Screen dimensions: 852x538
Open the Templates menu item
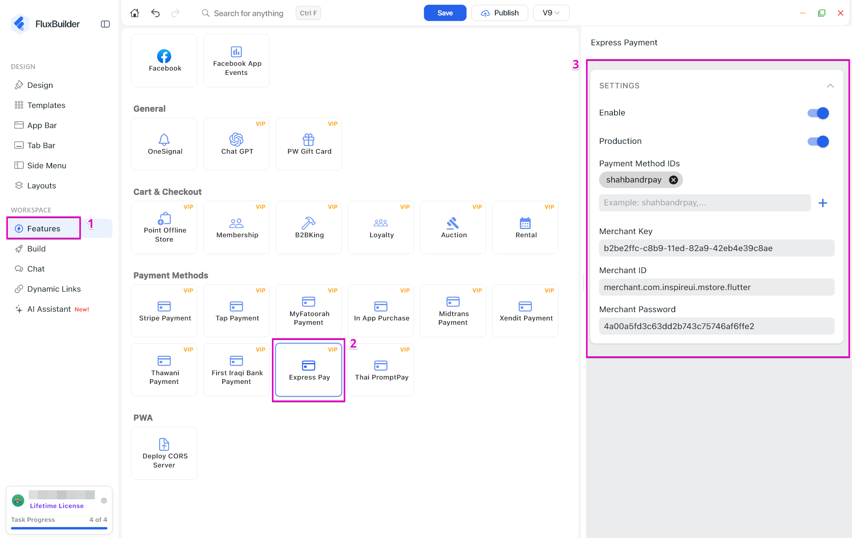59,105
